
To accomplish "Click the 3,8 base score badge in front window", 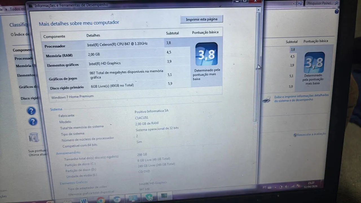I will tap(206, 54).
